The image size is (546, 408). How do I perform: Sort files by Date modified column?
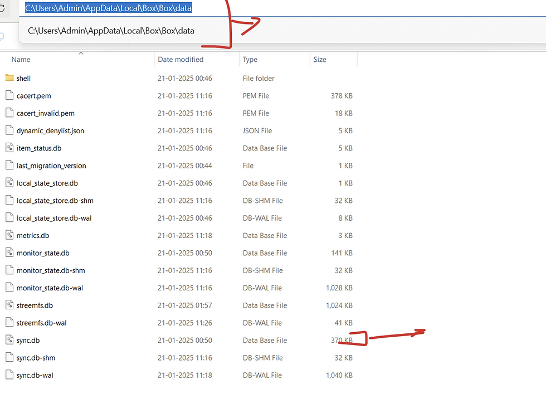point(181,60)
